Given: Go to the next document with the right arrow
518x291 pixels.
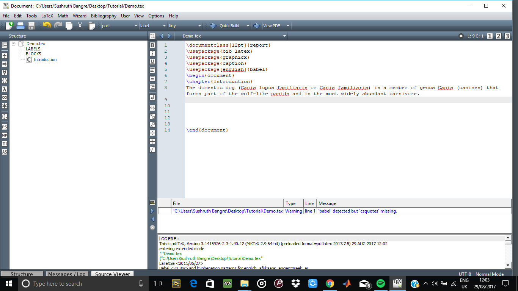Looking at the screenshot, I should pyautogui.click(x=170, y=36).
